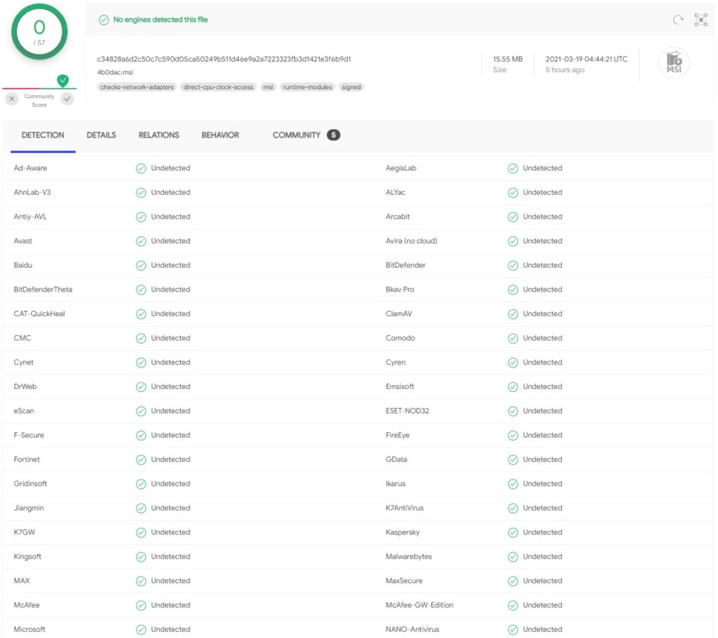Click the BitDefenderTheta engine name

pos(43,290)
